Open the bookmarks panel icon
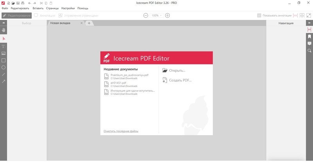This screenshot has height=166, width=313. pos(309,36)
